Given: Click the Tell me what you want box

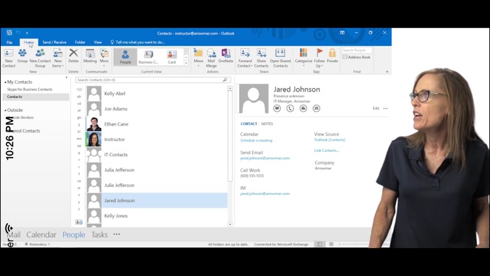Looking at the screenshot, I should 137,43.
